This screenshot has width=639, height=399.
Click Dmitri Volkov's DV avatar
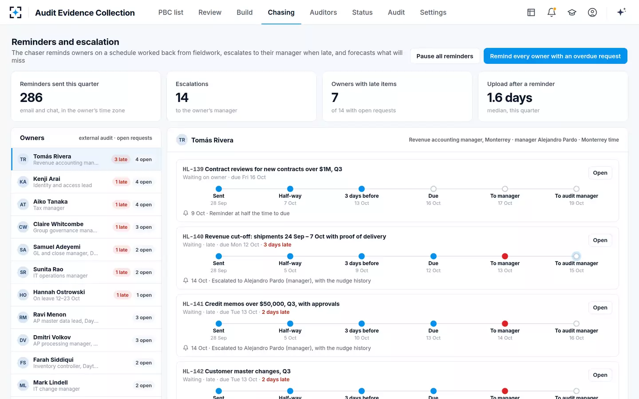(x=23, y=340)
